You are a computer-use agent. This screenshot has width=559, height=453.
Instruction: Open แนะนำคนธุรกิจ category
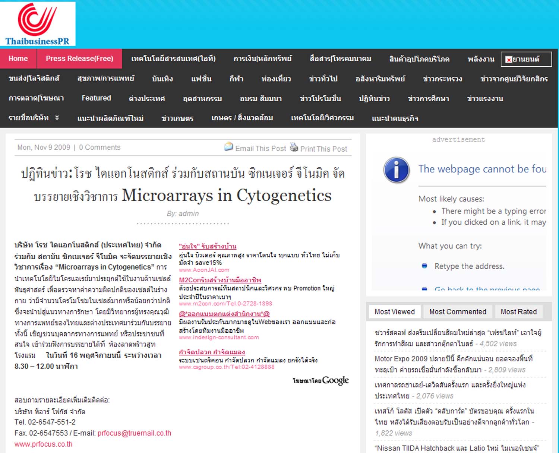(395, 118)
